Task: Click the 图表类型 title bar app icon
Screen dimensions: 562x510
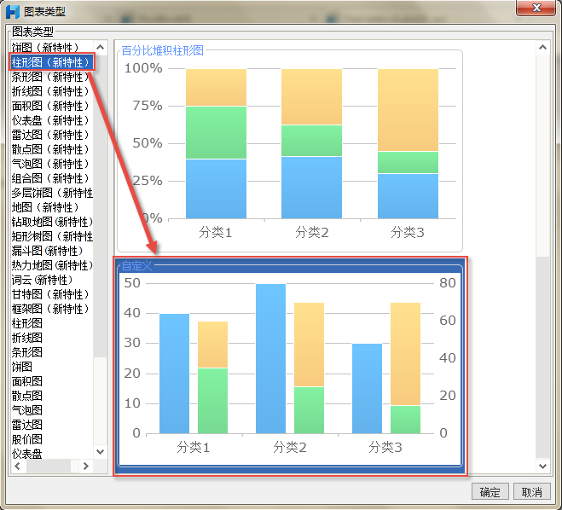Action: pyautogui.click(x=13, y=12)
